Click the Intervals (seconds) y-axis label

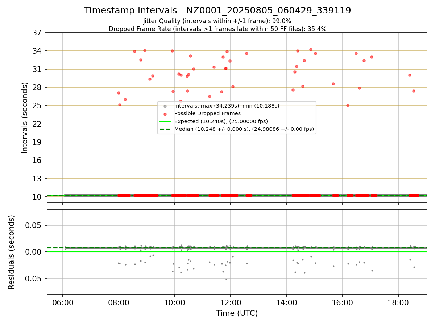pyautogui.click(x=25, y=118)
